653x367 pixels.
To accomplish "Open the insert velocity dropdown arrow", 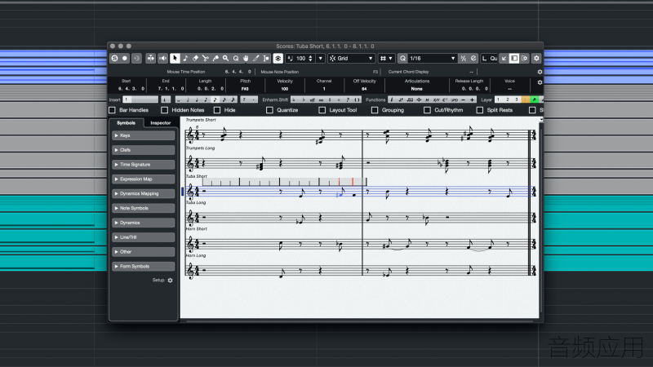I will 321,59.
